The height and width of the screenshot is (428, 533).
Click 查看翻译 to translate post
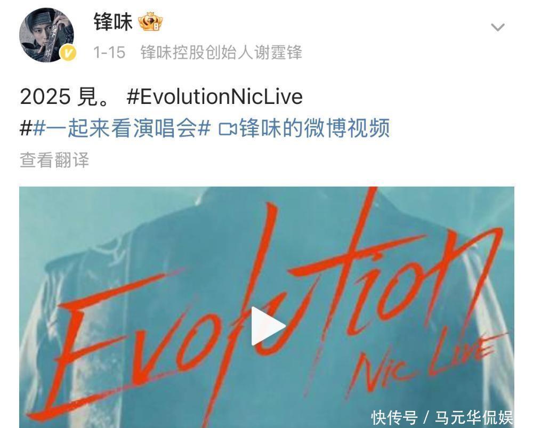pyautogui.click(x=54, y=160)
